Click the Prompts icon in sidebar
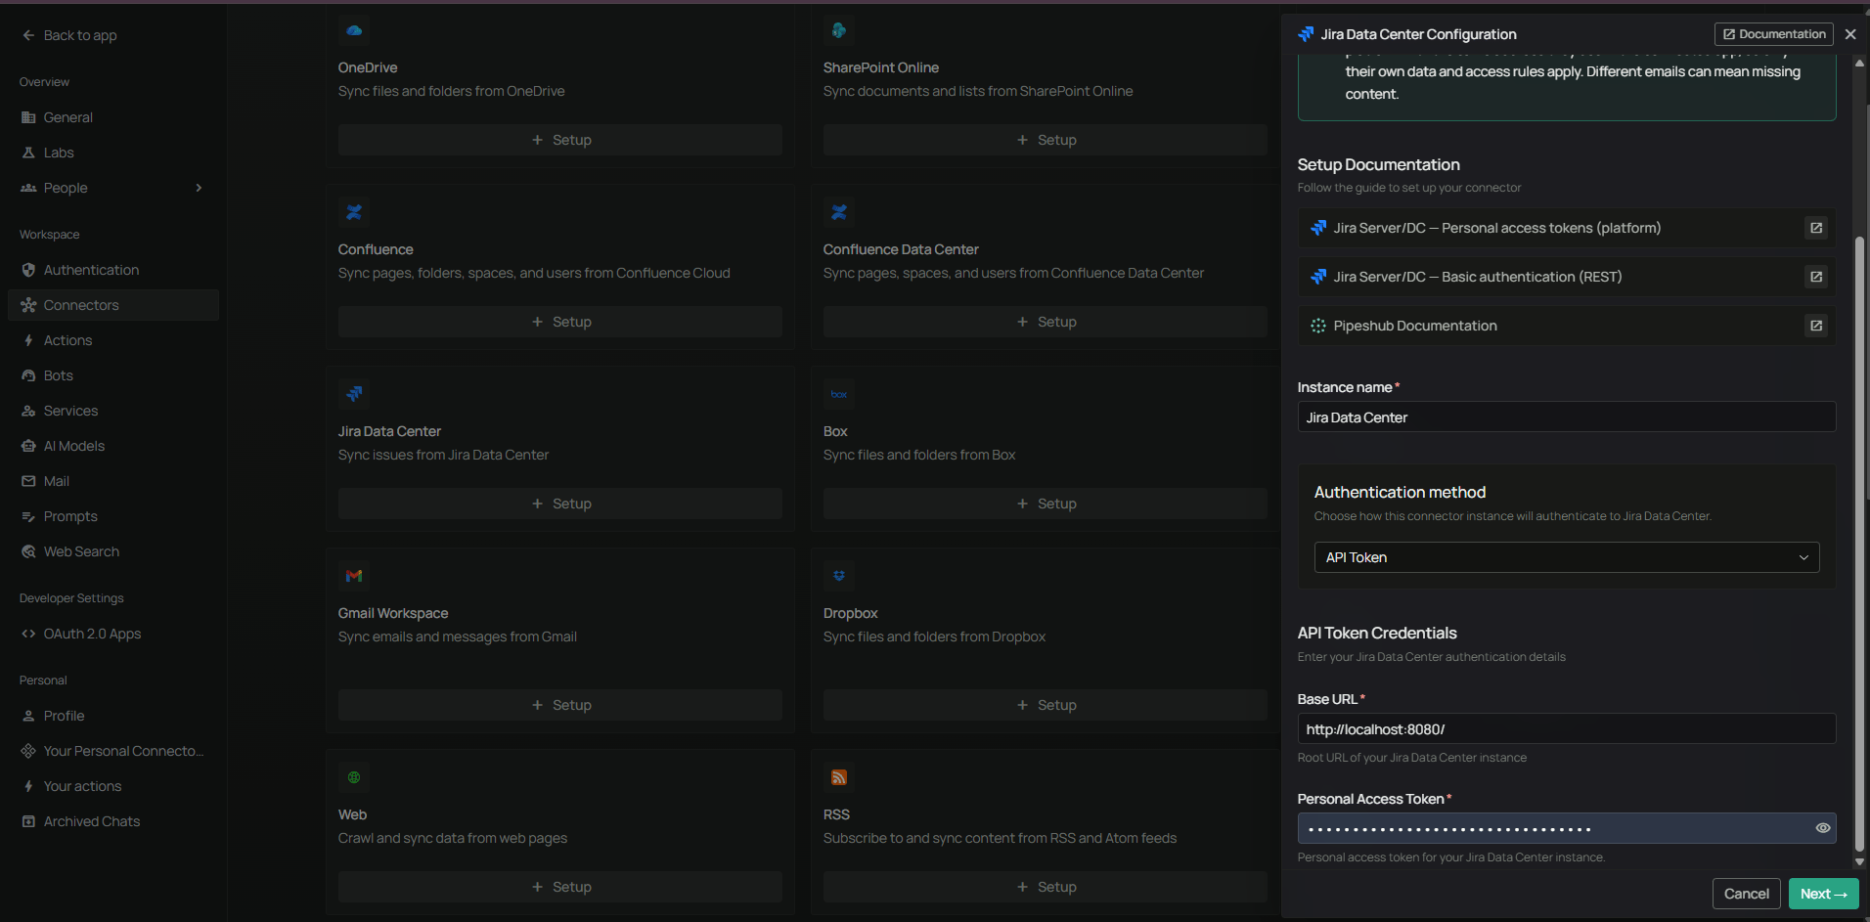Image resolution: width=1870 pixels, height=922 pixels. pyautogui.click(x=28, y=516)
